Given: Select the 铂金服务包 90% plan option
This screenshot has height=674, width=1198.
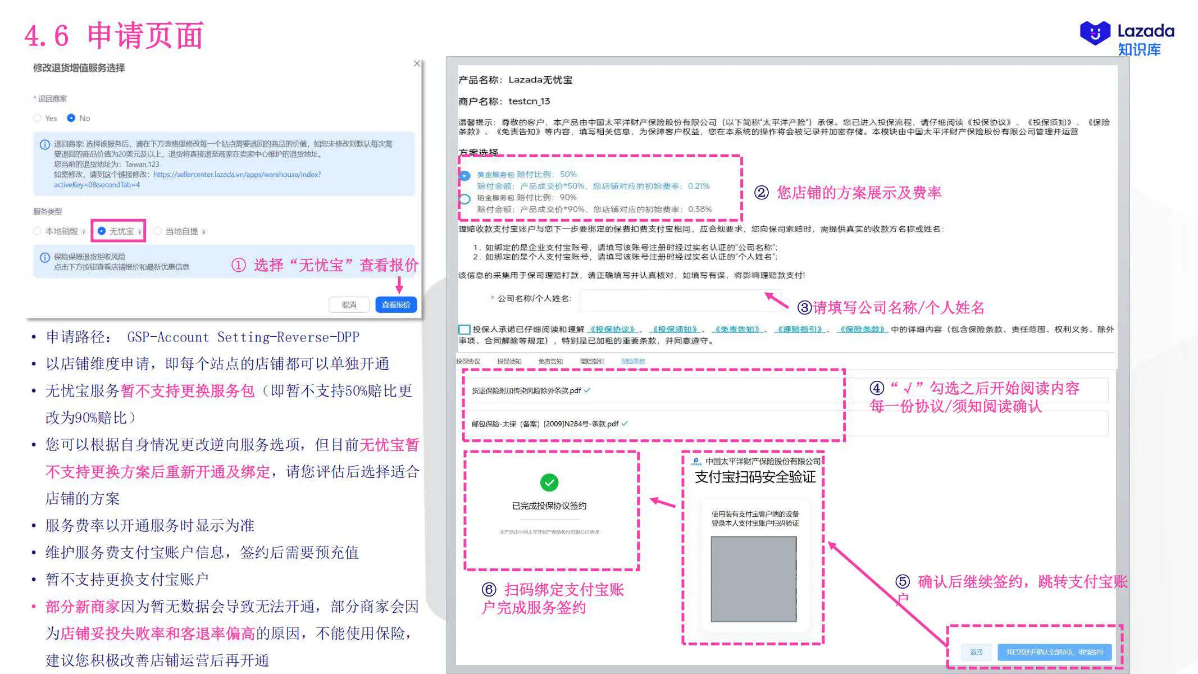Looking at the screenshot, I should point(465,198).
